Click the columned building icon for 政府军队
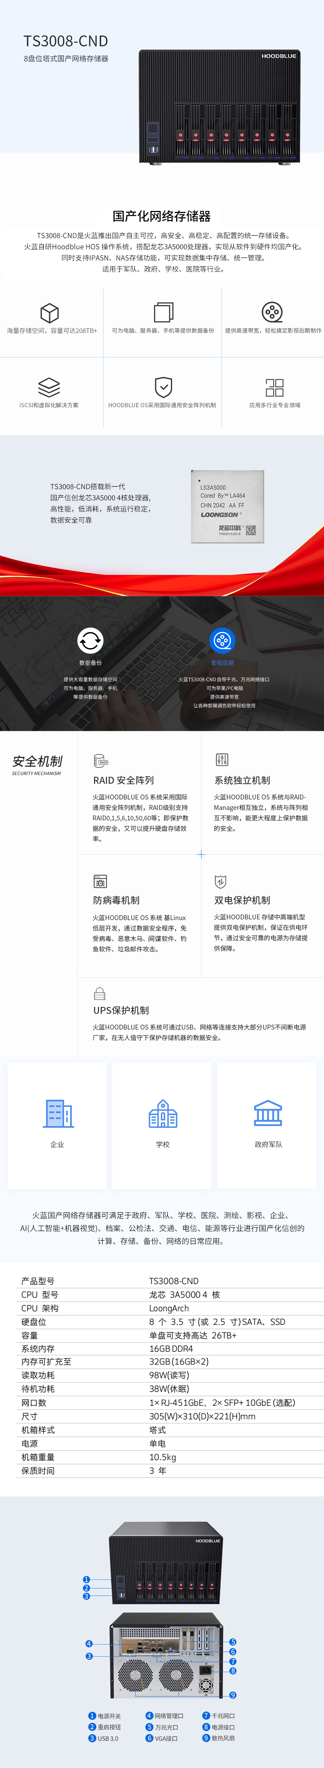This screenshot has width=324, height=1768. 268,1113
